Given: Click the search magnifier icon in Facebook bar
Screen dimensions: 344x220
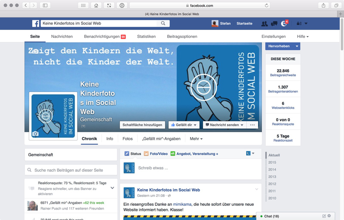Looking at the screenshot, I should click(x=163, y=24).
